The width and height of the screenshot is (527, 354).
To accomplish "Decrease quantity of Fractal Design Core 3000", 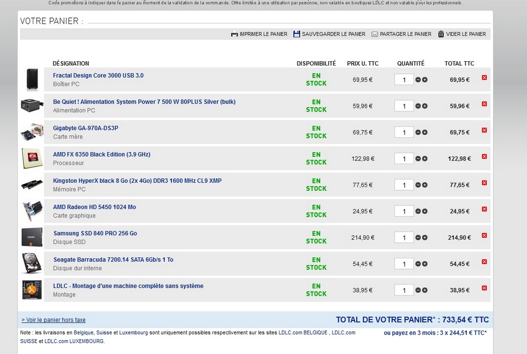I will tap(418, 80).
